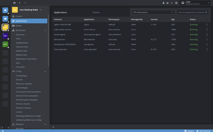Open the Local MacBook-Pro.local selector

click(x=195, y=3)
